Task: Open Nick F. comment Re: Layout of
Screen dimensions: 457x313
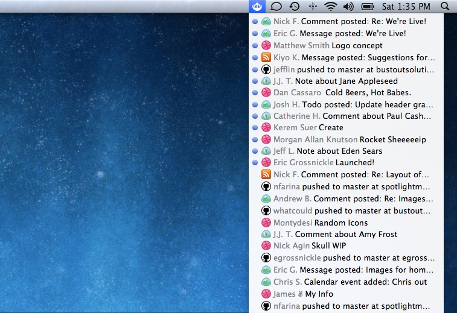Action: [x=347, y=174]
